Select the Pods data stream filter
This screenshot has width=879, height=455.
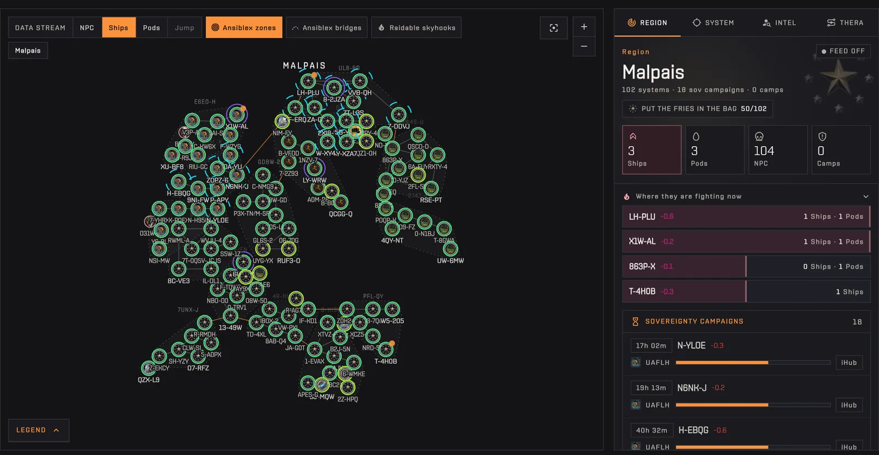click(x=152, y=27)
